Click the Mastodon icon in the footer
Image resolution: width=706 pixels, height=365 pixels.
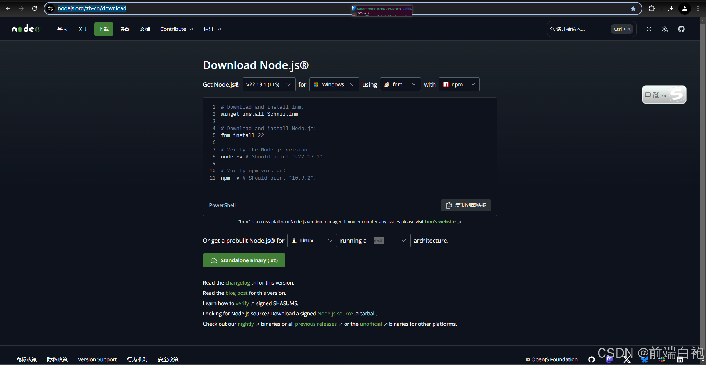pyautogui.click(x=609, y=359)
